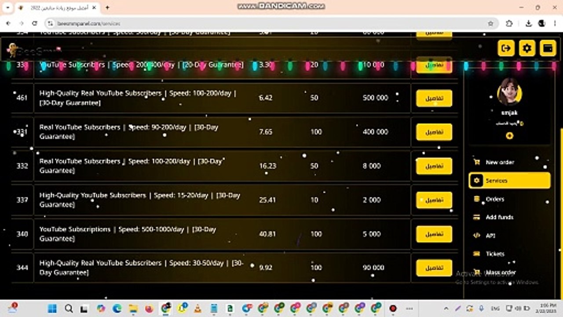Show hidden system tray icons
This screenshot has height=317, width=563.
(446, 308)
